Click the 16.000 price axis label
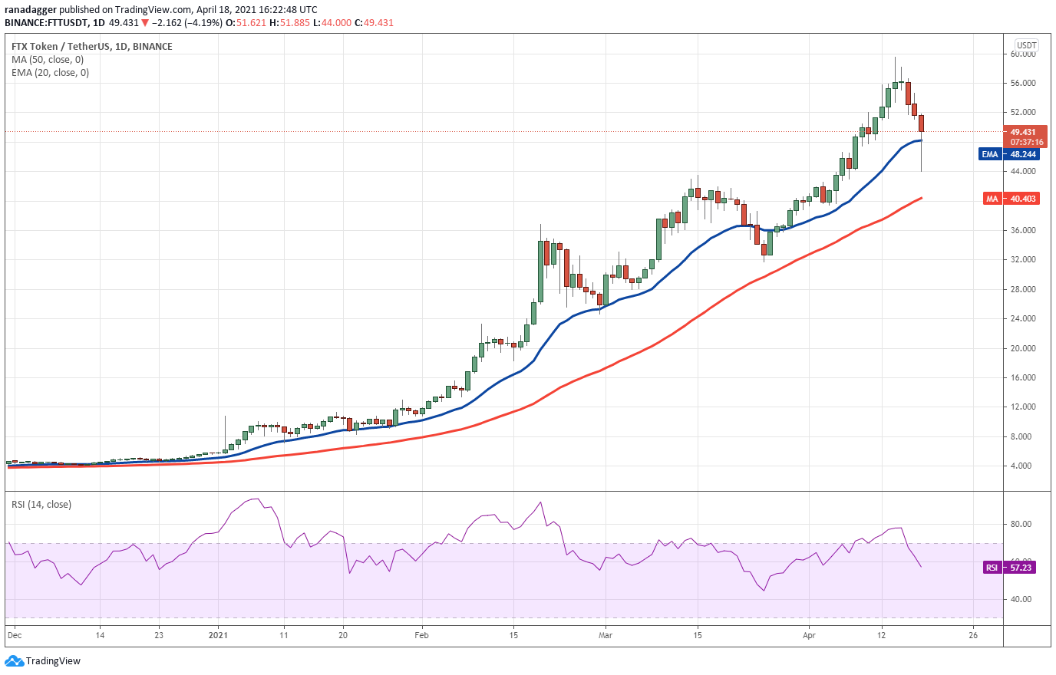1056x675 pixels. point(1023,377)
